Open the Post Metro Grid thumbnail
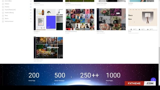This screenshot has width=160, height=90. click(48, 47)
